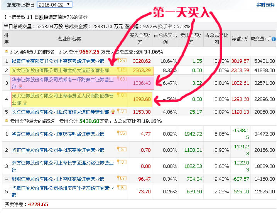Select sell amount 1022.03 cell
277x213 pixels.
(193, 166)
